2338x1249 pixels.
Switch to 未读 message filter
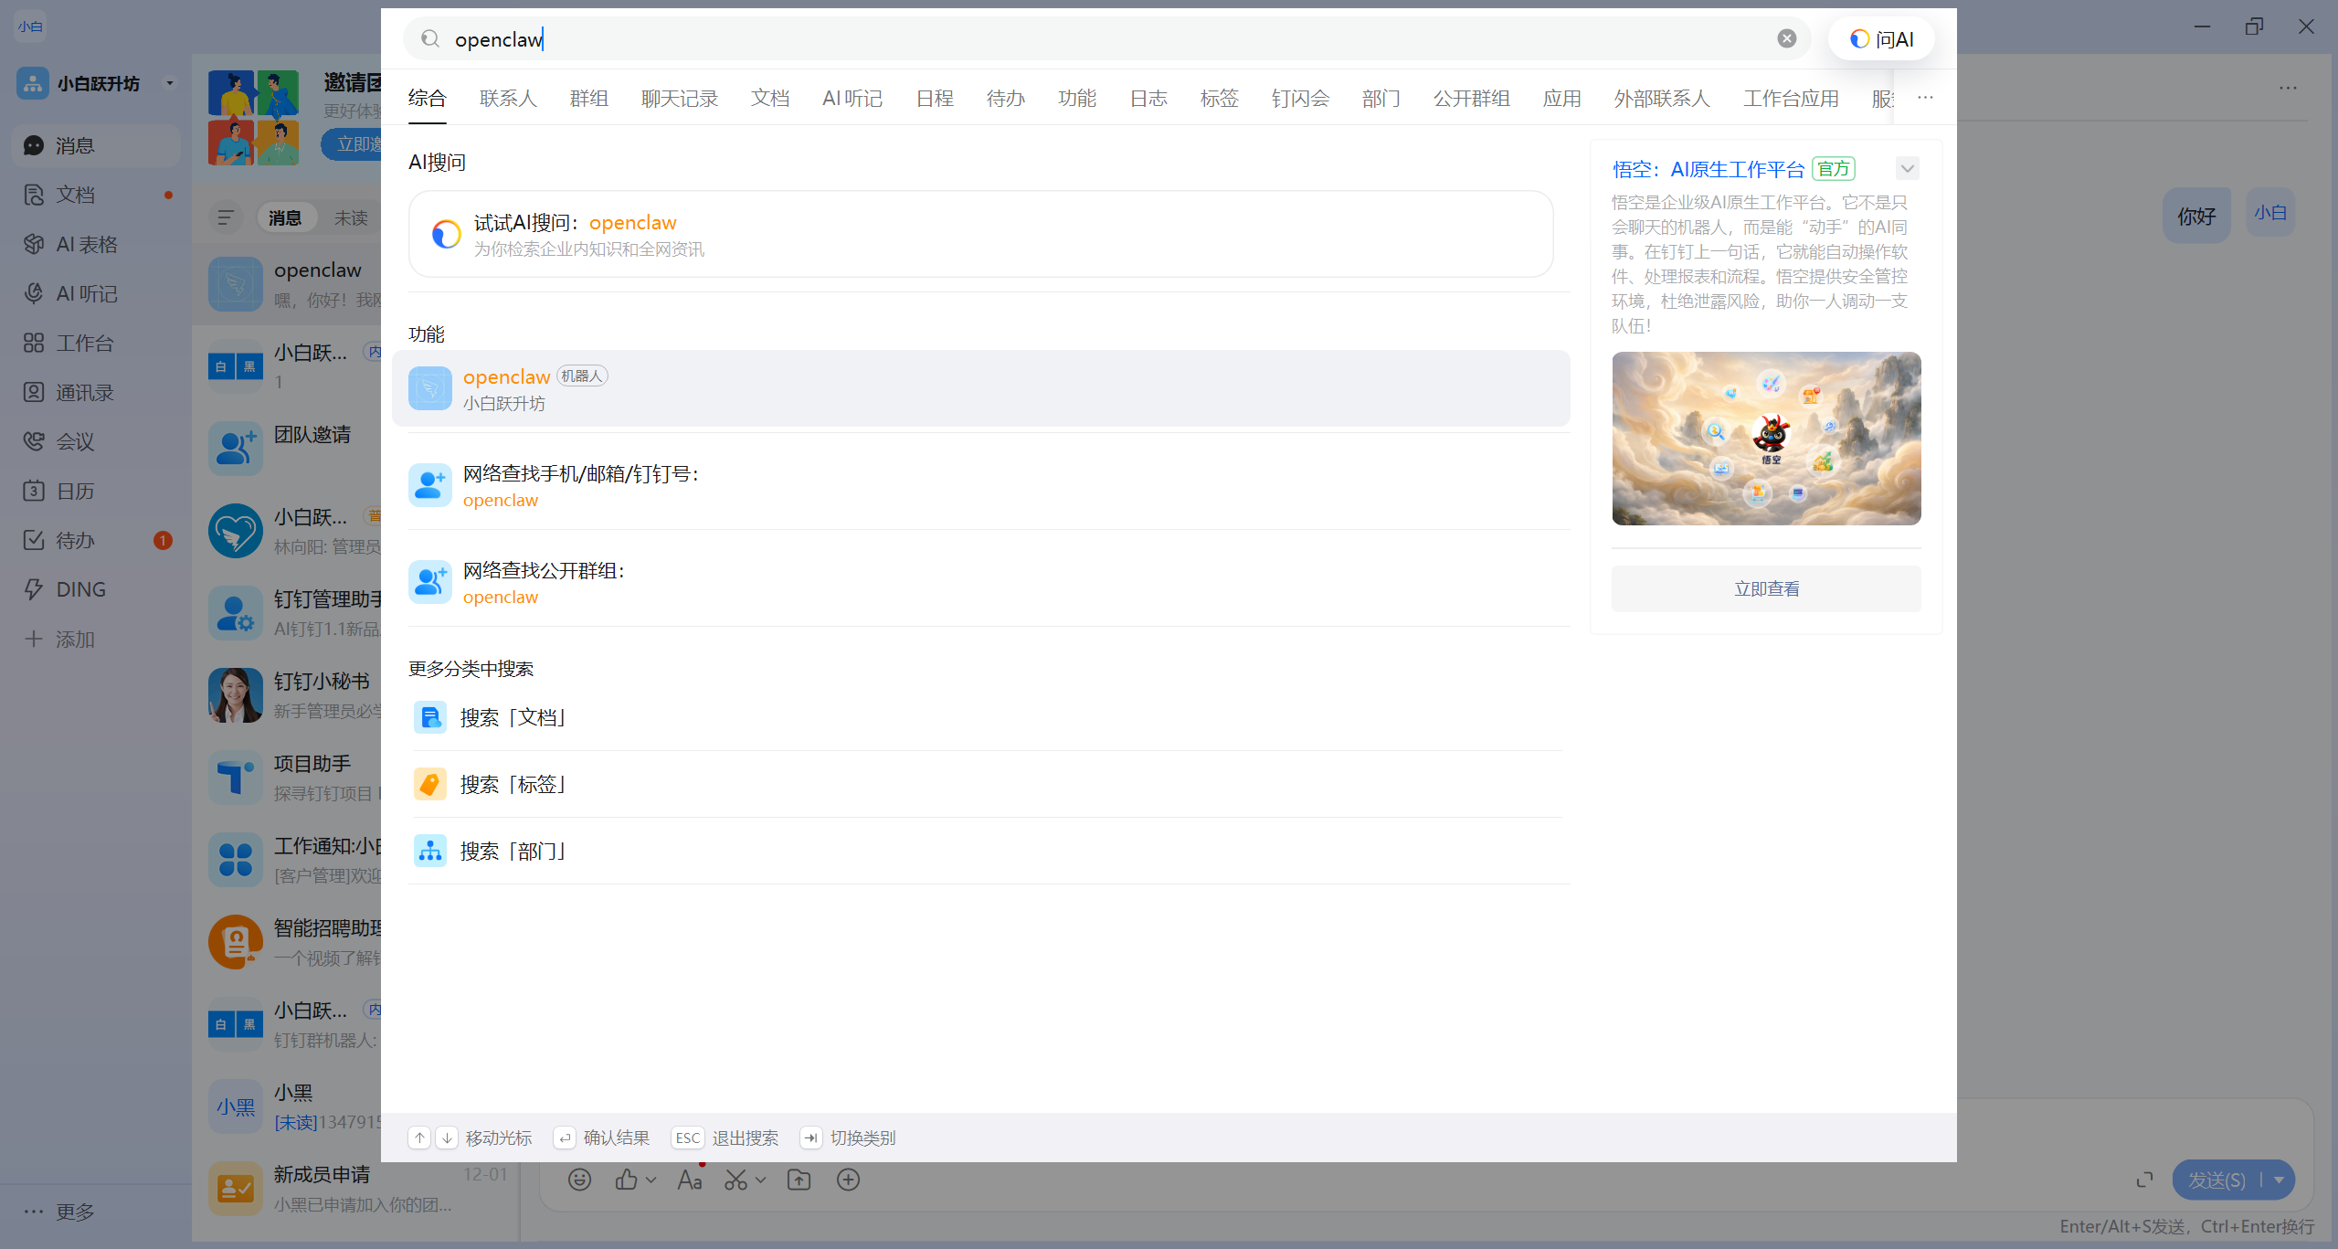coord(351,217)
